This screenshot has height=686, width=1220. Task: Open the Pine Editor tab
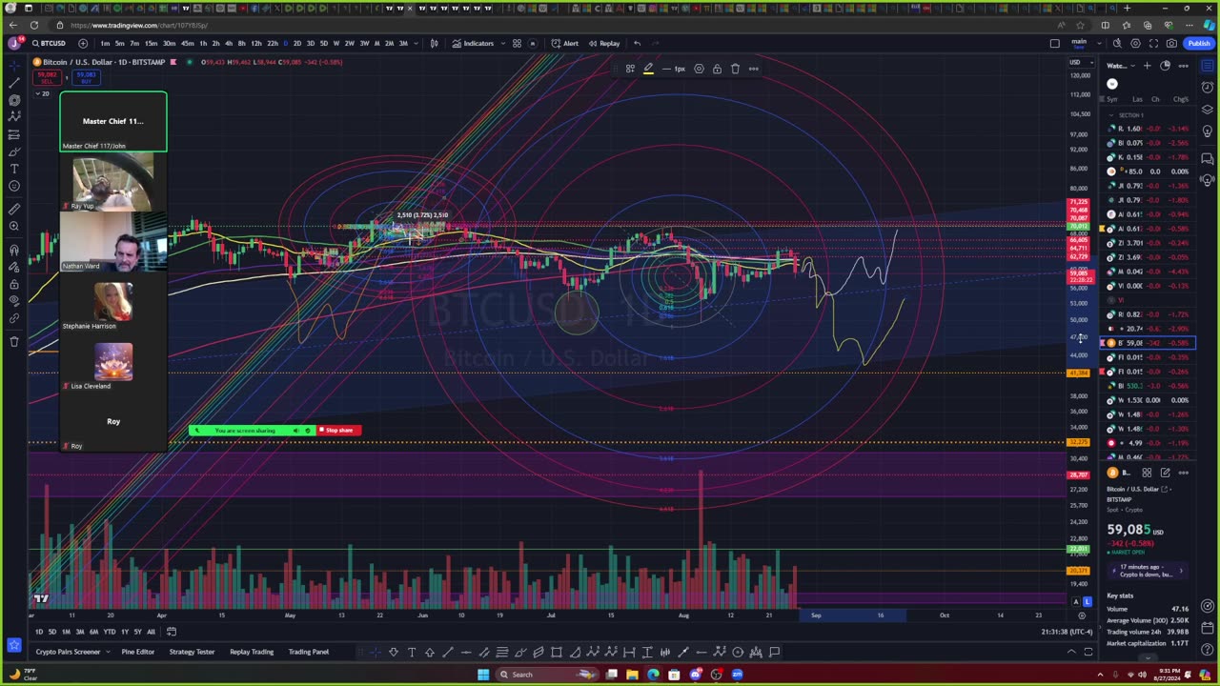pyautogui.click(x=138, y=652)
